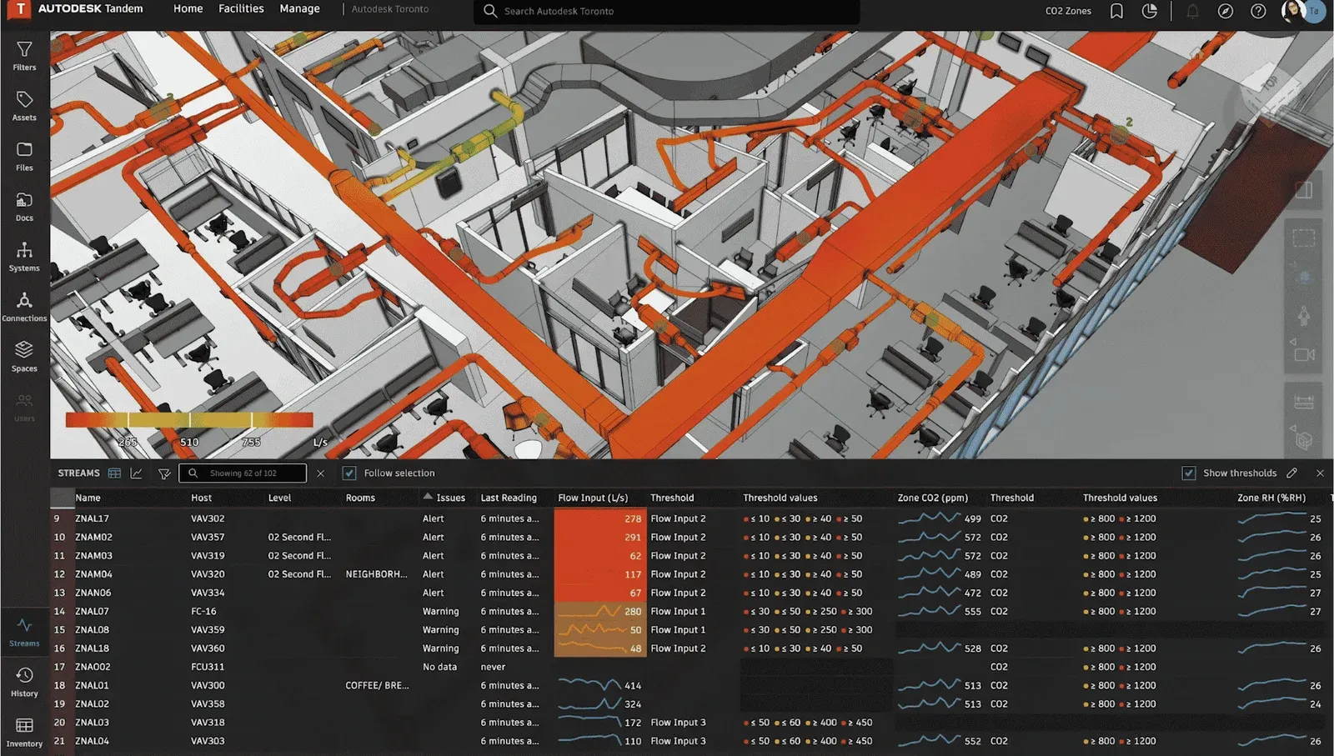
Task: Sort by the Host column header
Action: [x=201, y=498]
